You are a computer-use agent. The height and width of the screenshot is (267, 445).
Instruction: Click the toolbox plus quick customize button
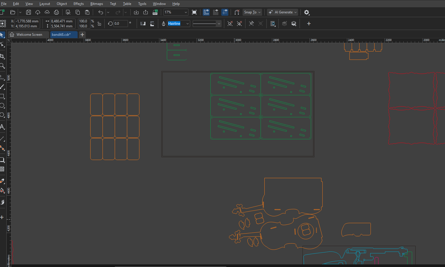pyautogui.click(x=2, y=217)
